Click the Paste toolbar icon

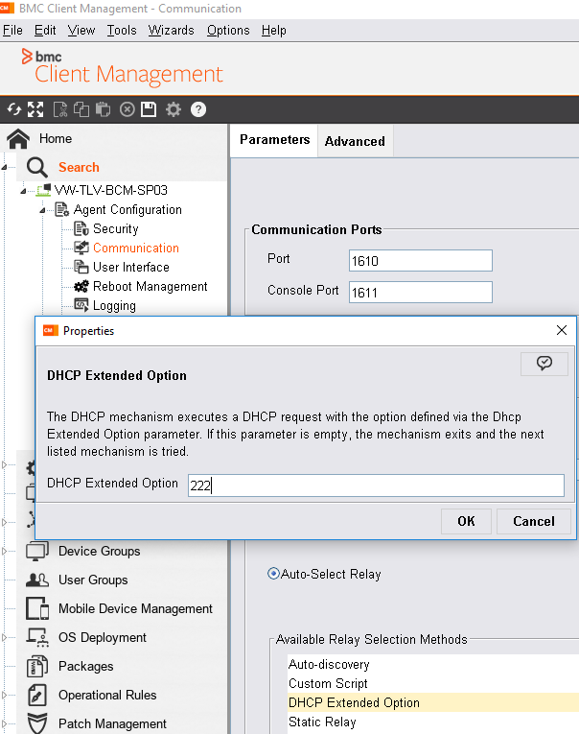click(103, 109)
